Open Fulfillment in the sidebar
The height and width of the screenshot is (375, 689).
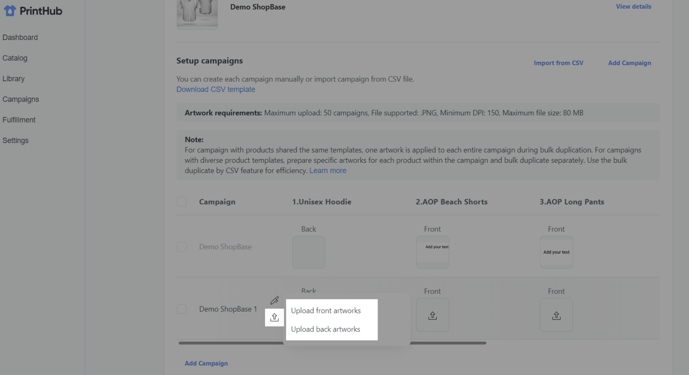tap(19, 120)
